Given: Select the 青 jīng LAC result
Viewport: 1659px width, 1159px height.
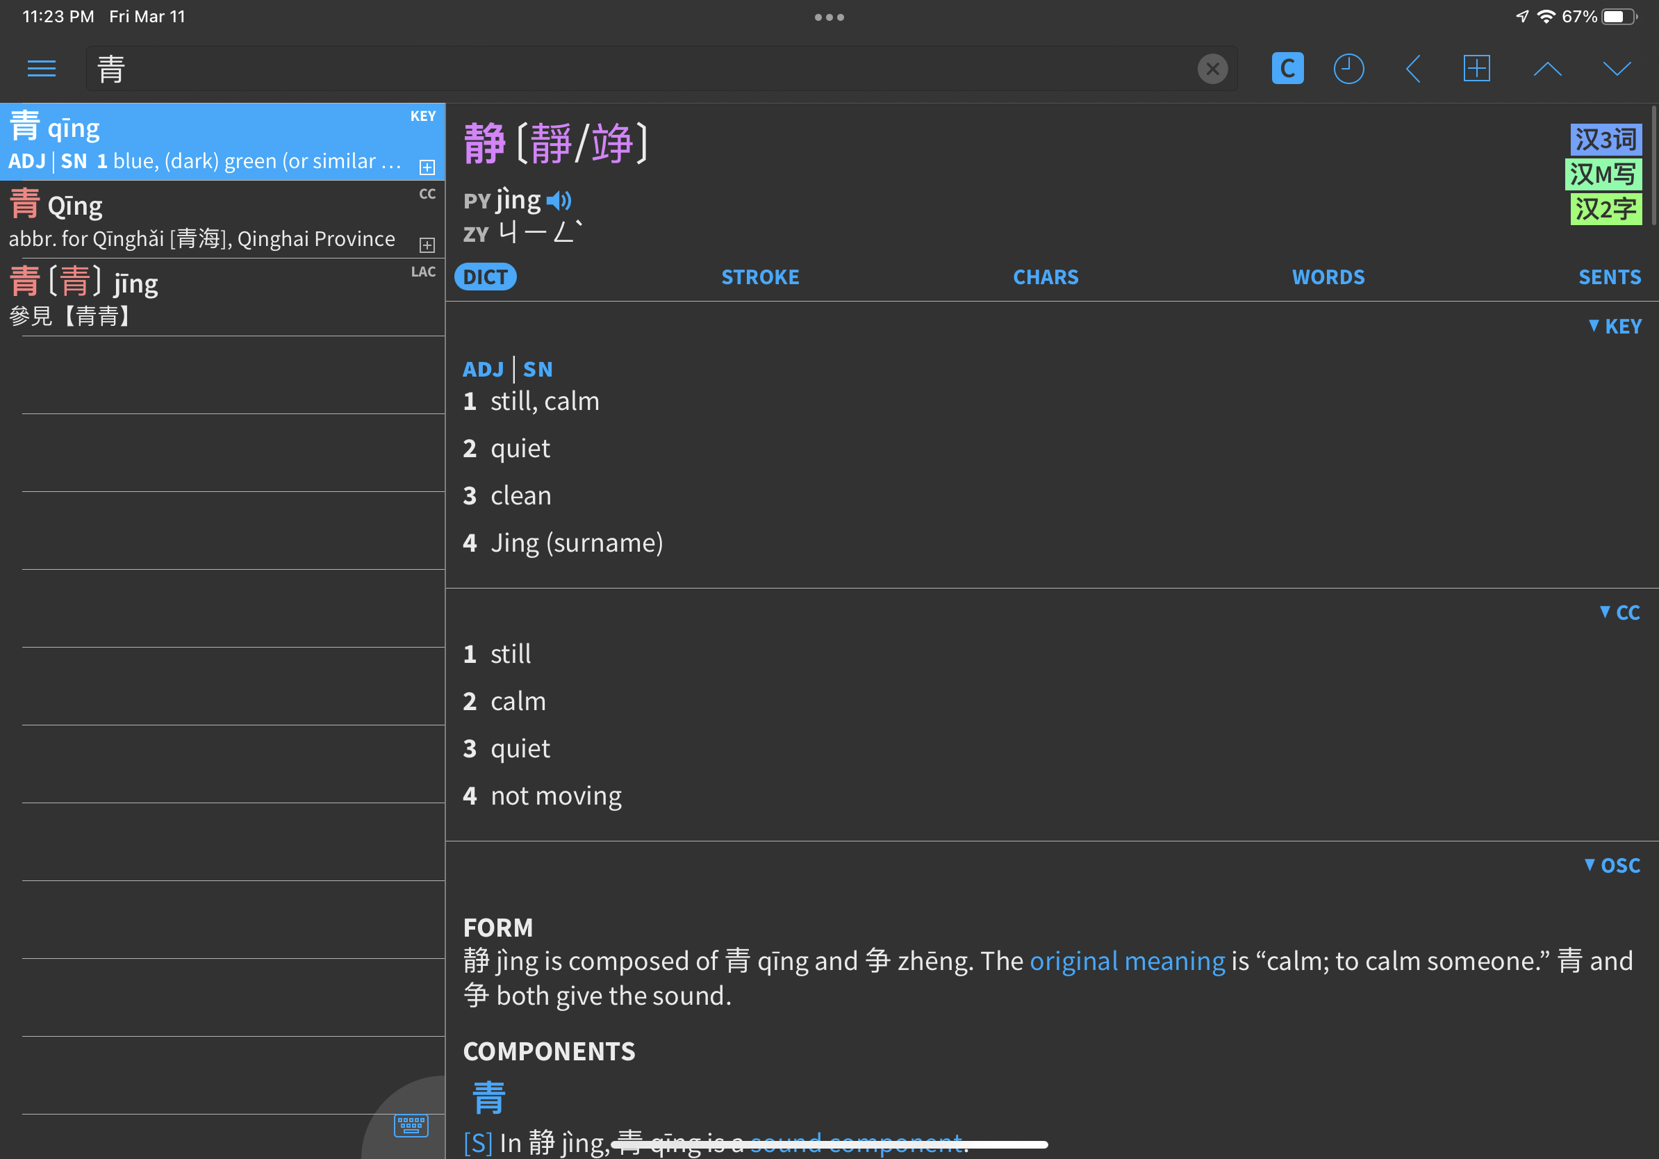Looking at the screenshot, I should coord(222,297).
